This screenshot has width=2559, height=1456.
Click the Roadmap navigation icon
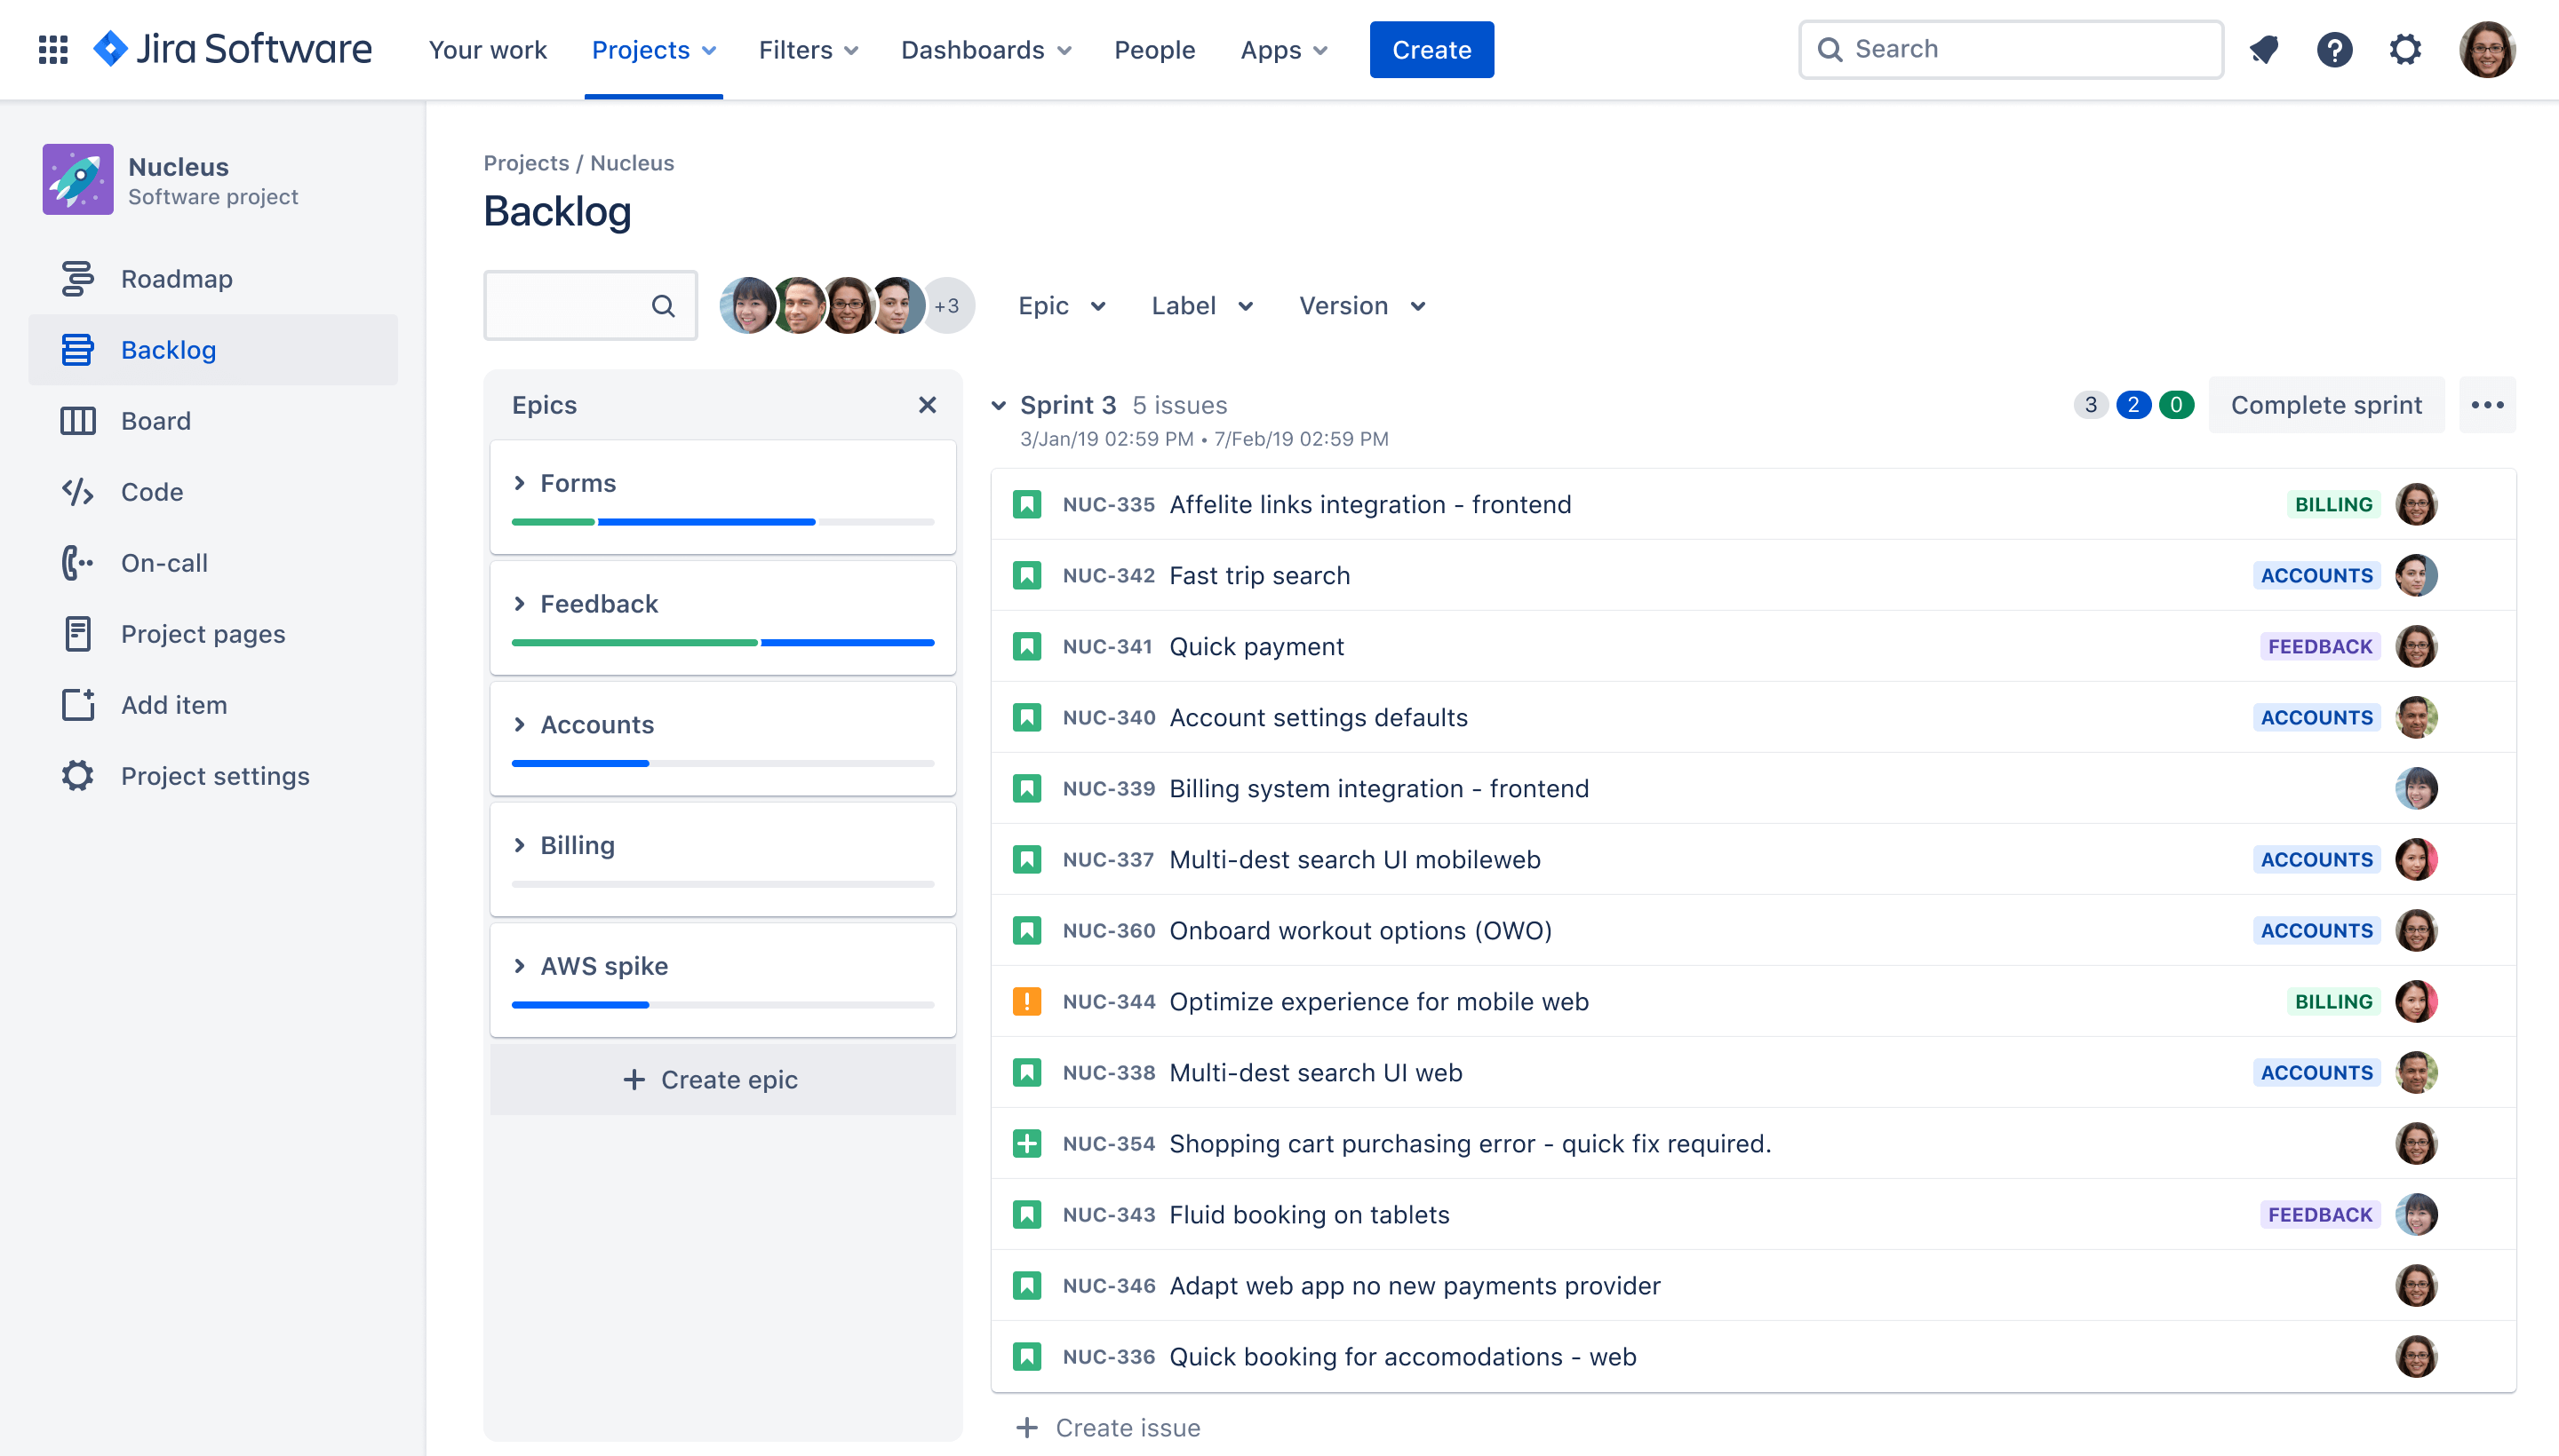pos(74,278)
